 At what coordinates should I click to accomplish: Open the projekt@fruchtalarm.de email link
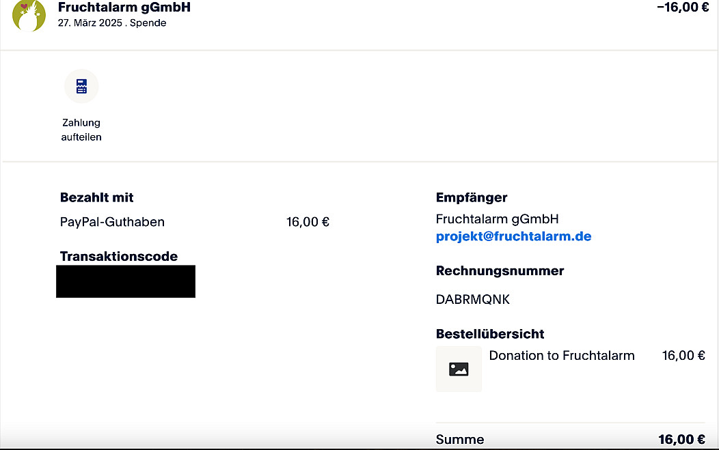click(x=513, y=236)
